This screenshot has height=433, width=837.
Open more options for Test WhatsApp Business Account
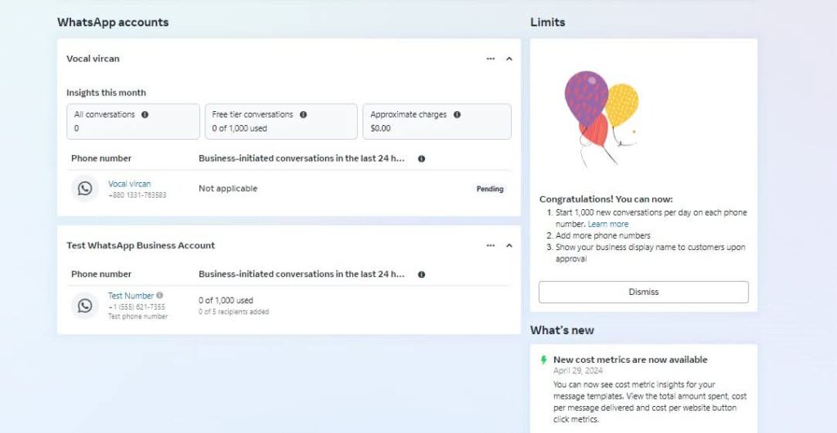[x=490, y=245]
